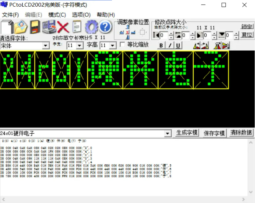Image resolution: width=255 pixels, height=203 pixels.
Task: Toggle bold with the B button
Action: [x=161, y=46]
